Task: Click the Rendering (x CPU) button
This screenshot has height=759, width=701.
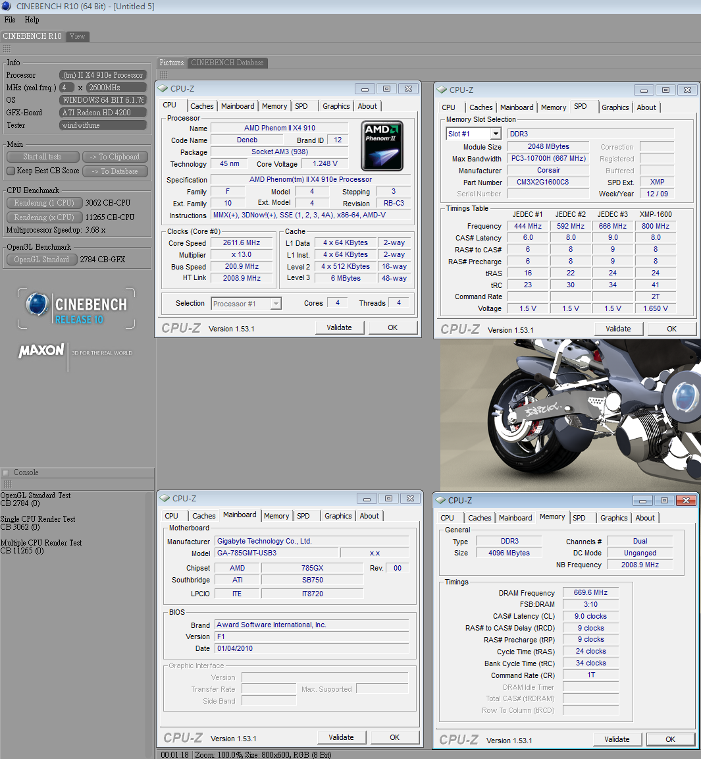Action: pos(45,217)
